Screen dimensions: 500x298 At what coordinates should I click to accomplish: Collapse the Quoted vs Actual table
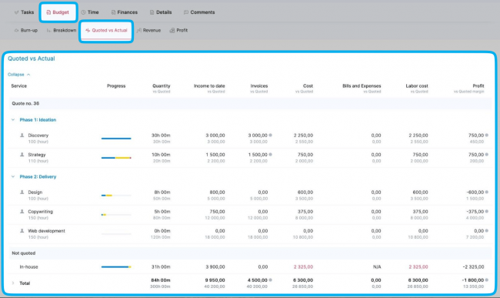click(18, 75)
